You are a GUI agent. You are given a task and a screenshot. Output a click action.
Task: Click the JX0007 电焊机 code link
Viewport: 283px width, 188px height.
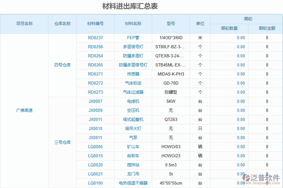95,101
